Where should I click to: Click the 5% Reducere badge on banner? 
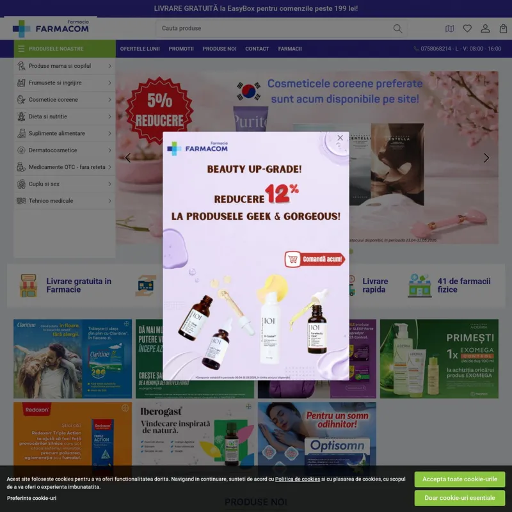coord(159,110)
